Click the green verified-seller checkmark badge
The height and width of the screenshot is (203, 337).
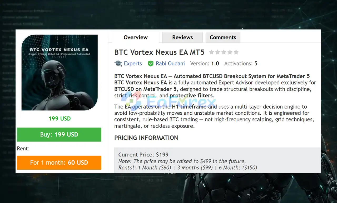tap(151, 63)
